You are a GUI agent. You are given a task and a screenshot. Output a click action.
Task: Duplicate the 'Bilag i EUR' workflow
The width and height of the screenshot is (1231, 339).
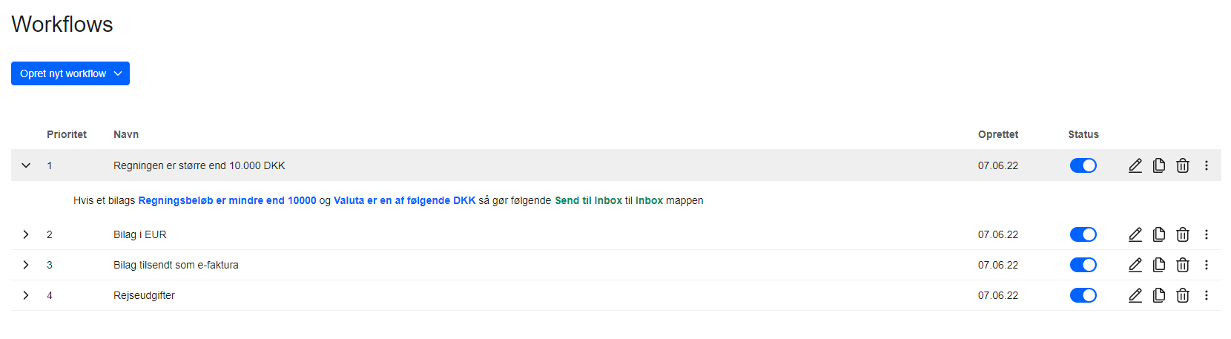1159,234
